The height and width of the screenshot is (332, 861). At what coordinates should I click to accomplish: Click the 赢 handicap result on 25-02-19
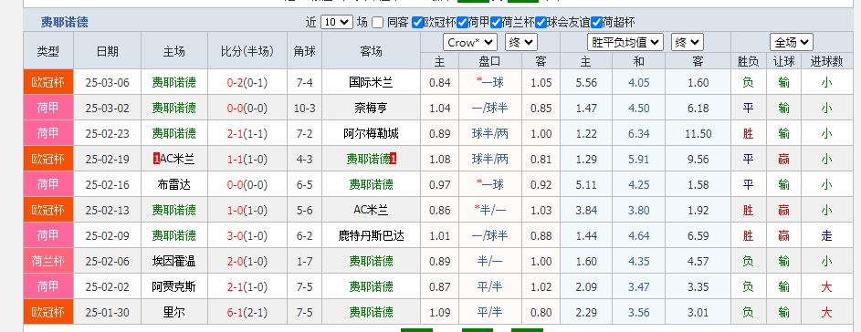(x=783, y=159)
